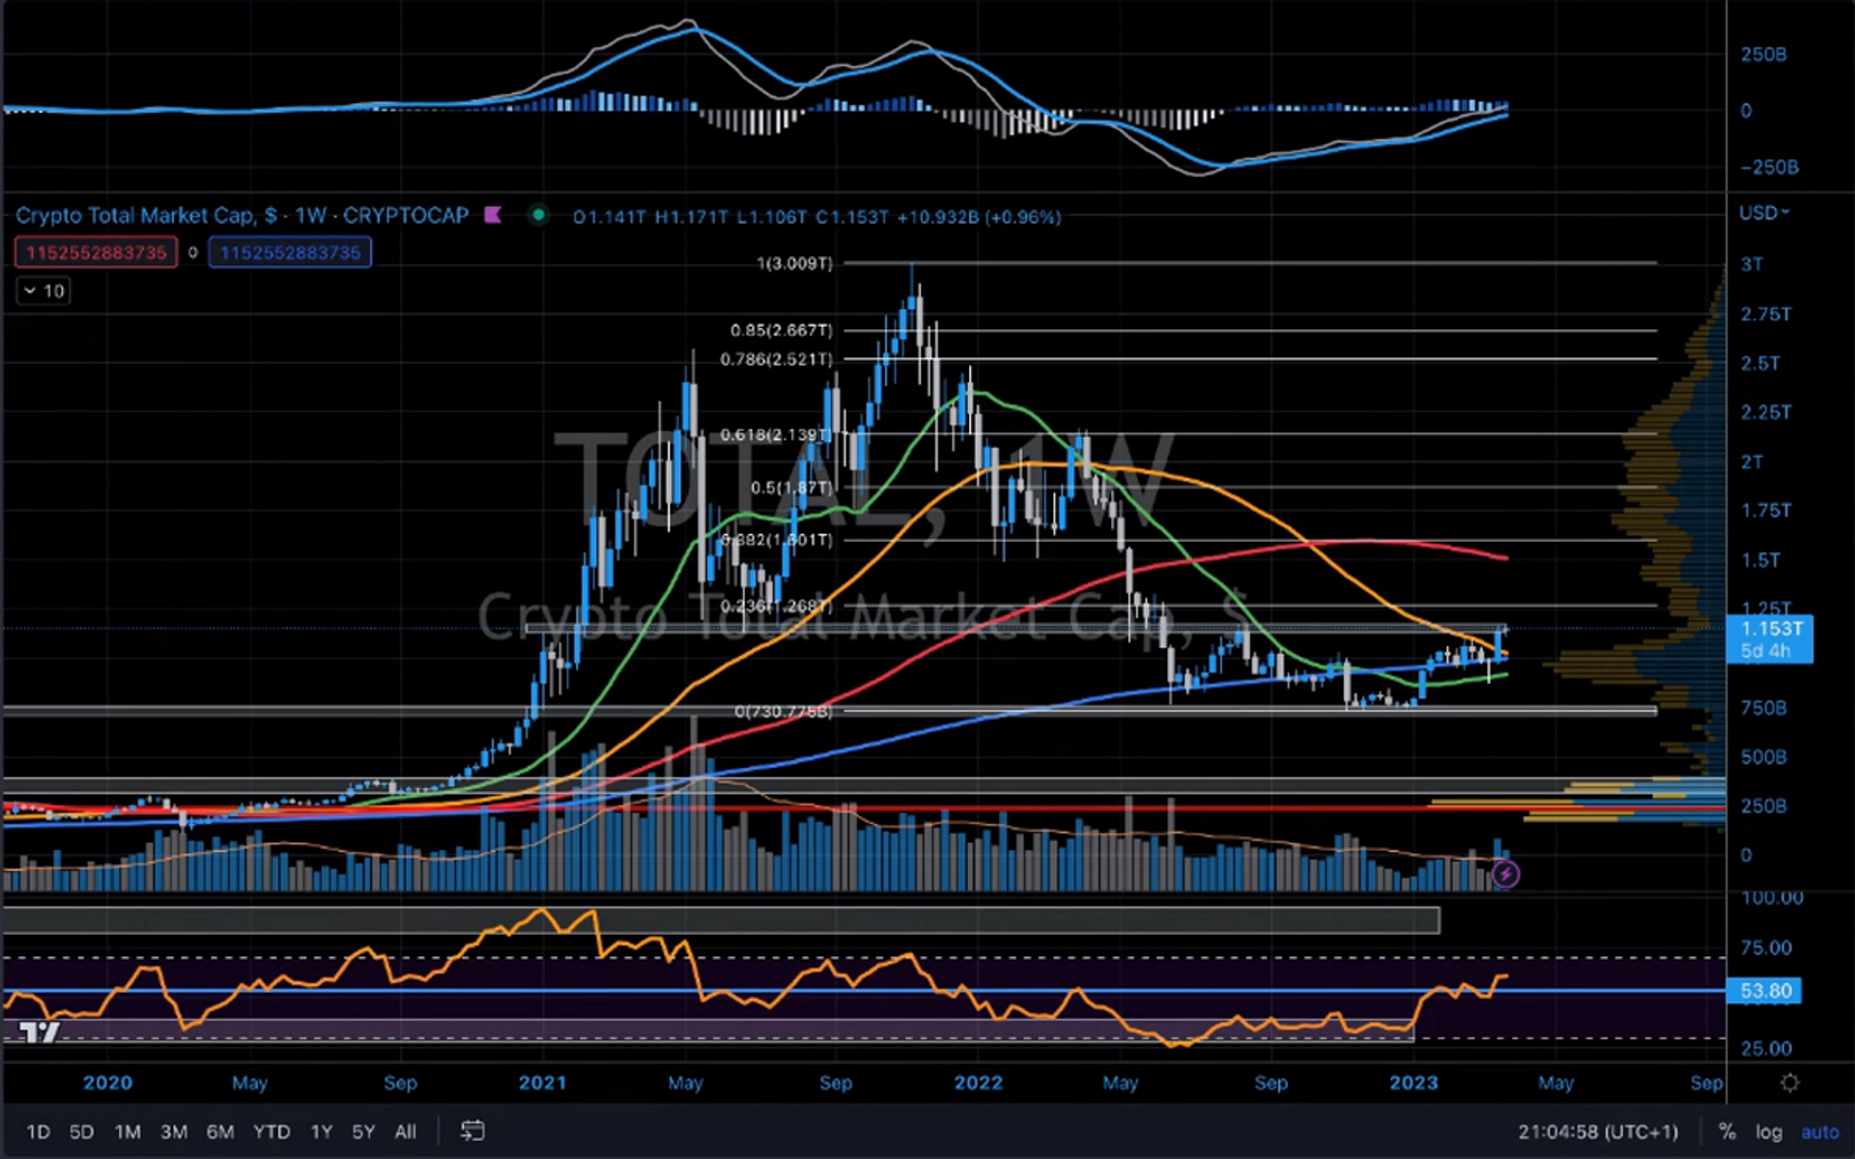Open the USD currency dropdown
The width and height of the screenshot is (1855, 1159).
click(x=1764, y=212)
